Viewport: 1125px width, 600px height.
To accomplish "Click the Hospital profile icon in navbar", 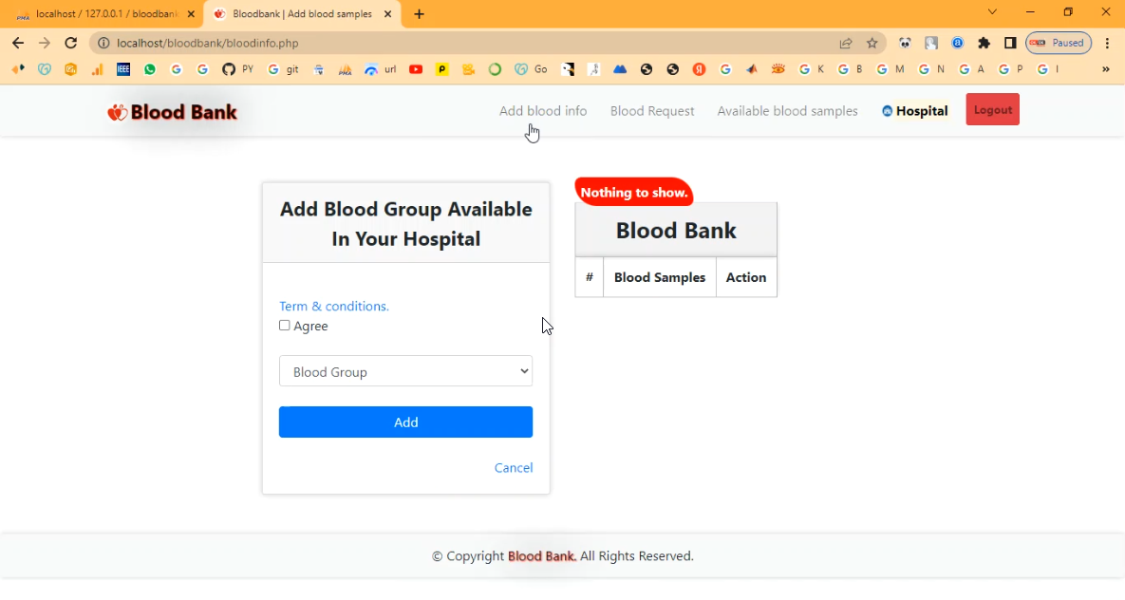I will pos(887,111).
